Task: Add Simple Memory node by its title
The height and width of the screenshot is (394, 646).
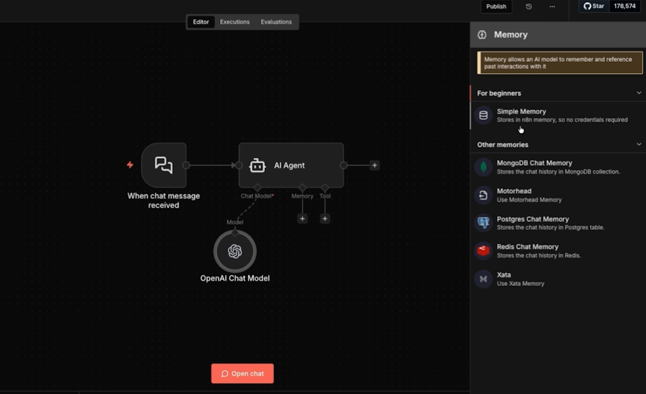Action: 521,111
